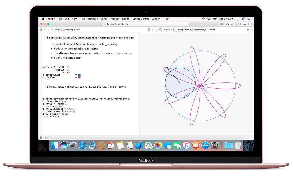Open System Preferences from the Dock

[x=215, y=145]
